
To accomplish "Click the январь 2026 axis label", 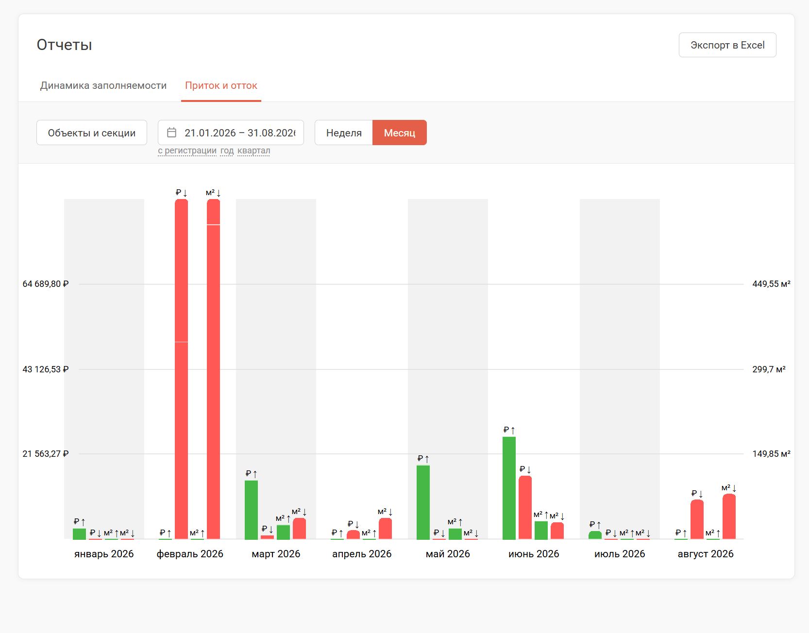I will [104, 554].
